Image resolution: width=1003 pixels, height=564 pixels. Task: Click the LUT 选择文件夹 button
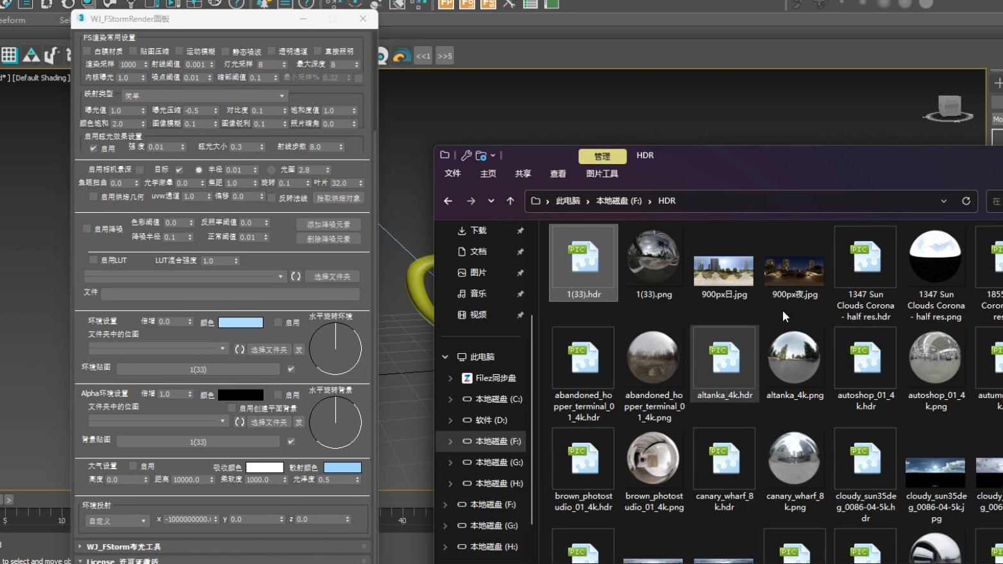tap(332, 276)
